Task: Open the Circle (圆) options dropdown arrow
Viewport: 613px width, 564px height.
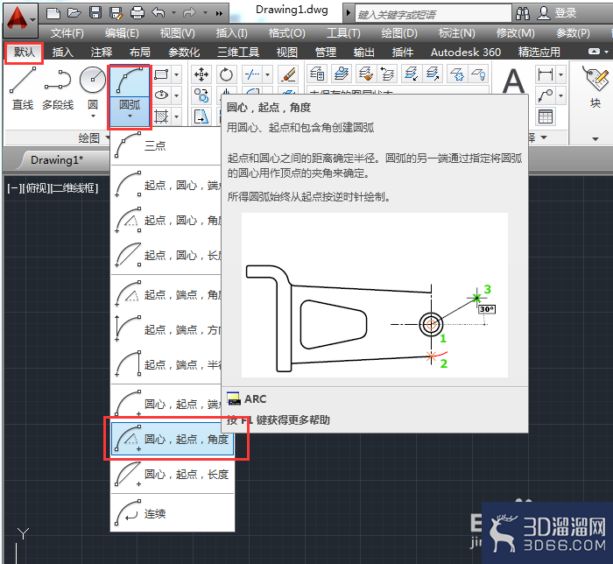Action: [93, 116]
